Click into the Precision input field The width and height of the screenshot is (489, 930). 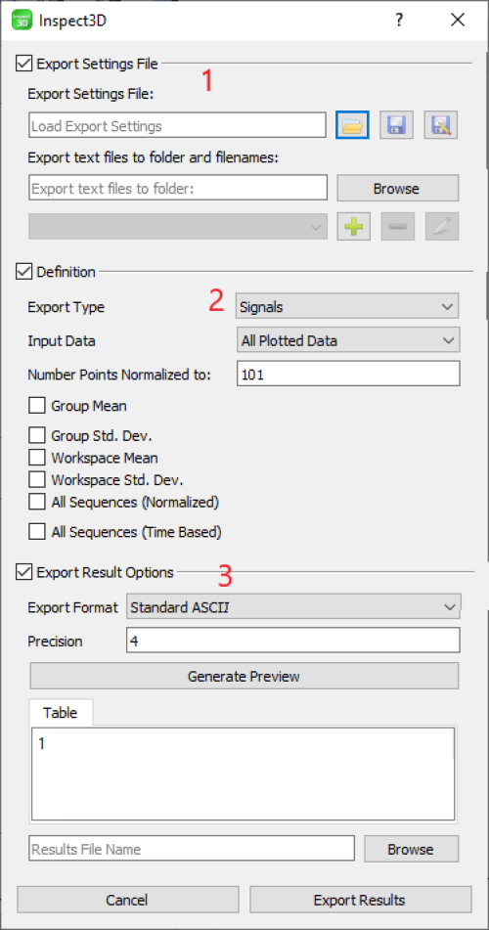pos(293,642)
